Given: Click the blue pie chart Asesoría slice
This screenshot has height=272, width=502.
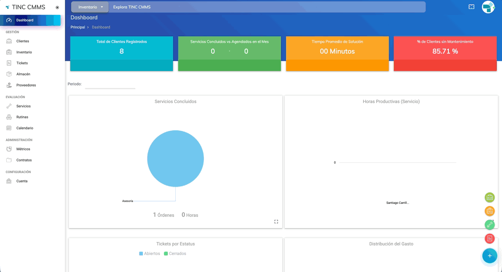Looking at the screenshot, I should pos(175,158).
